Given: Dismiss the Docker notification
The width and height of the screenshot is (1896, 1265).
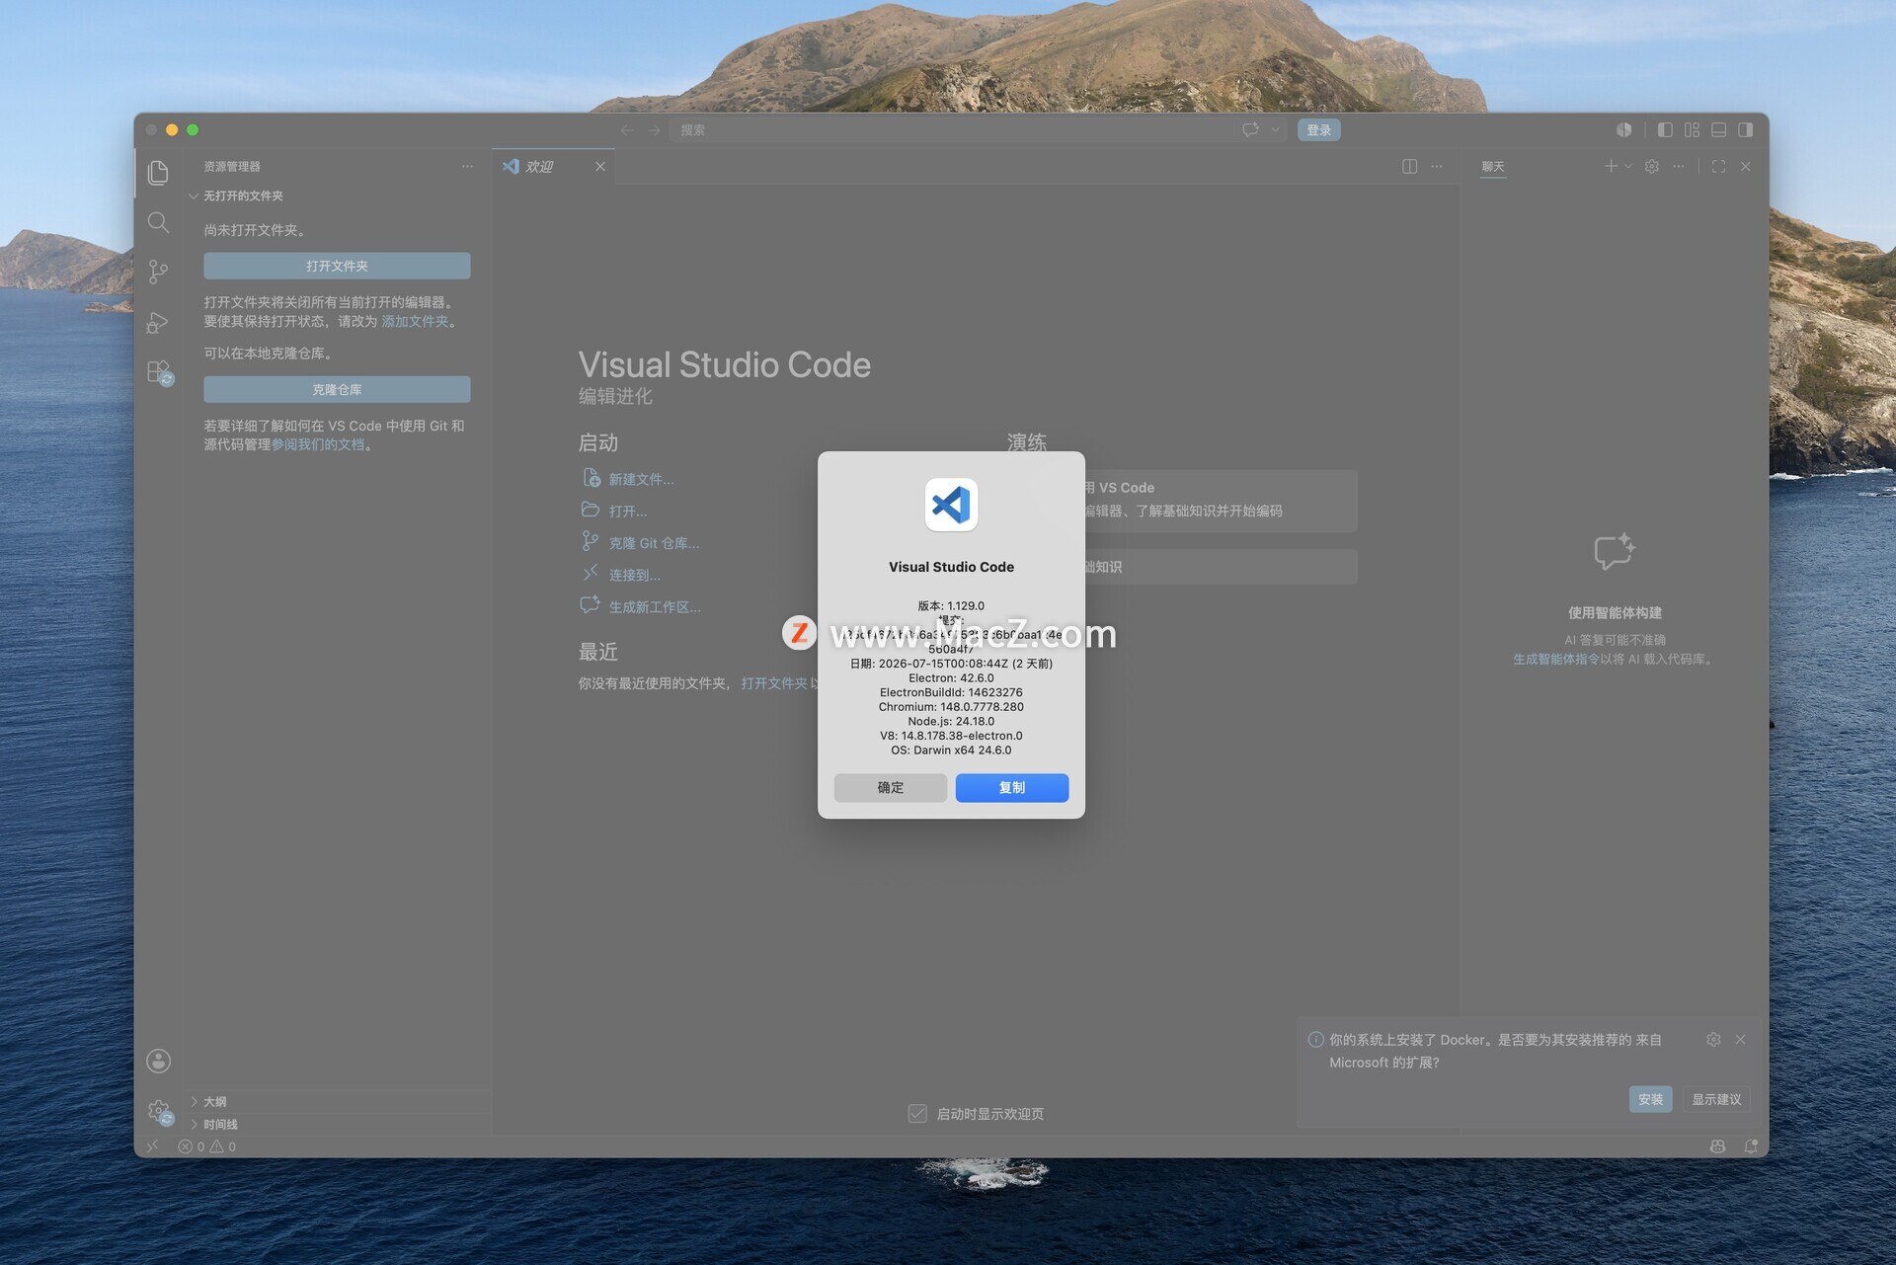Looking at the screenshot, I should (x=1740, y=1039).
